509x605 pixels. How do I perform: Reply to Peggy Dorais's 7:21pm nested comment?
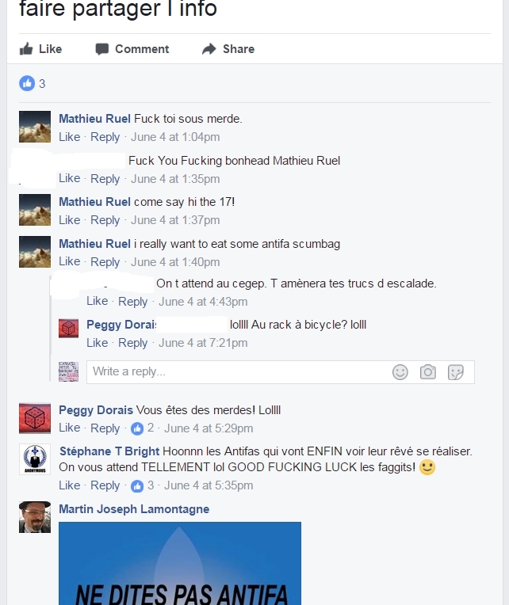point(133,343)
